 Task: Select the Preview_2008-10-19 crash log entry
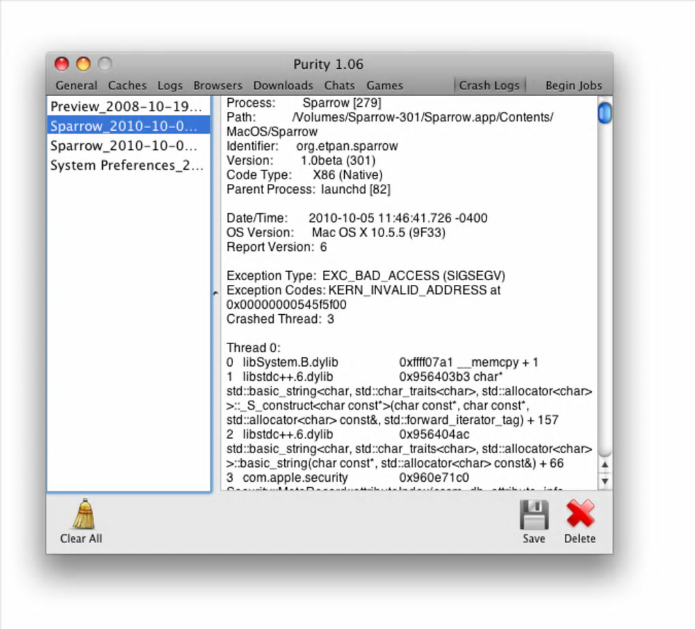pos(129,106)
